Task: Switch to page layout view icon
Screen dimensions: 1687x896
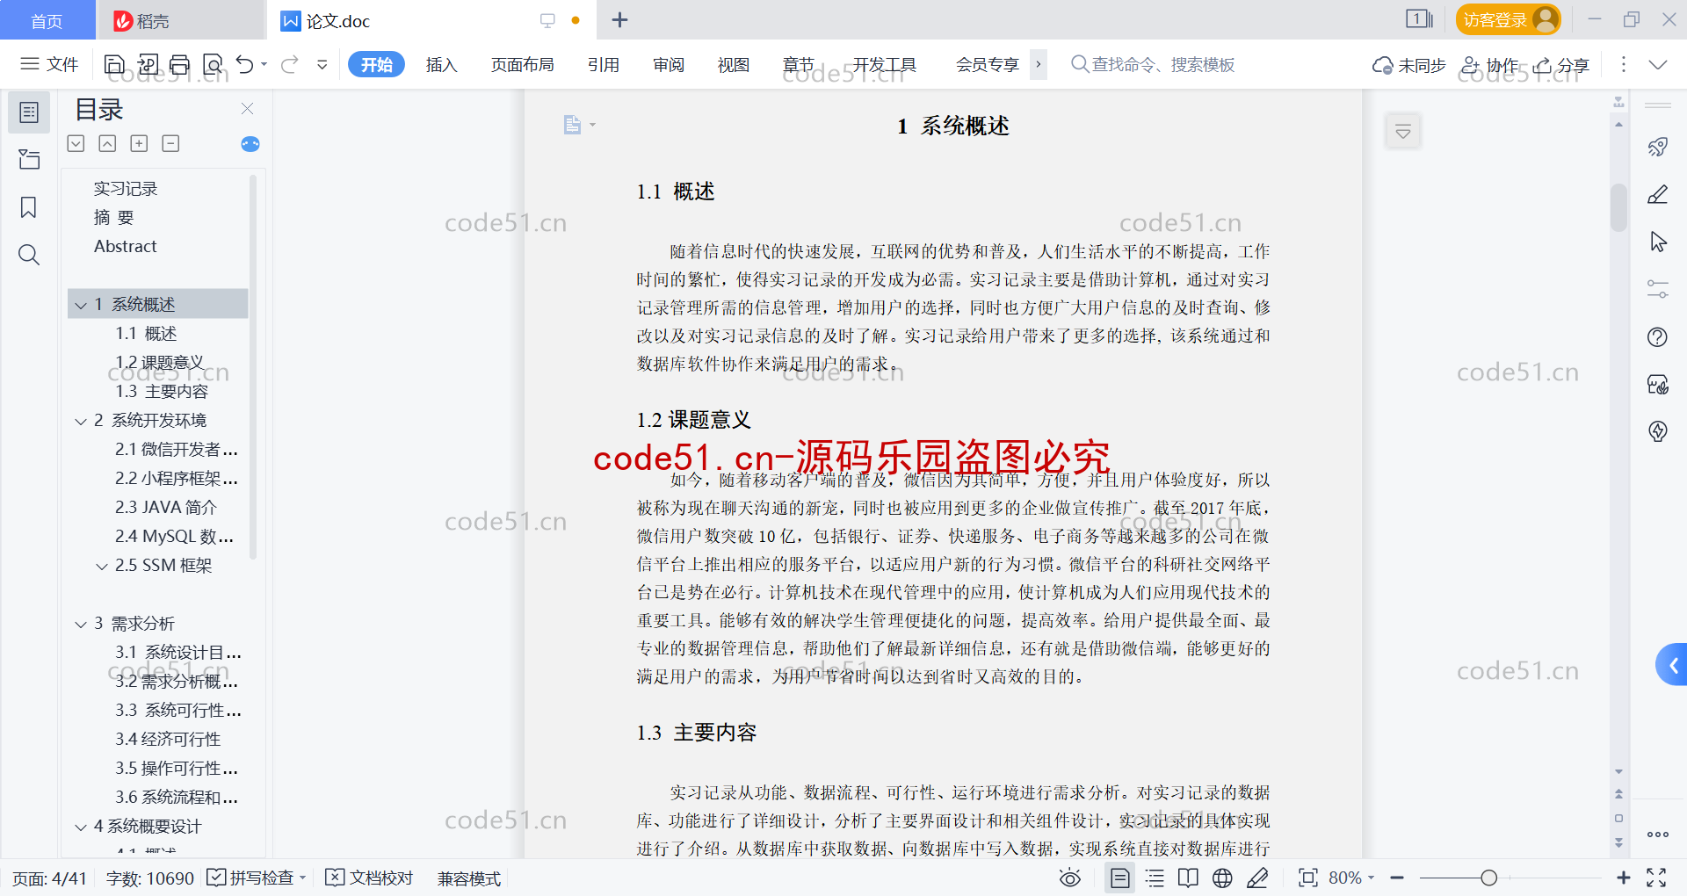Action: 1119,878
